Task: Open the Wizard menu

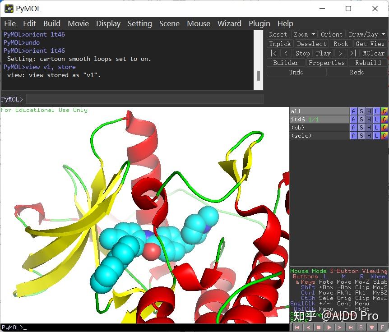Action: (x=229, y=23)
